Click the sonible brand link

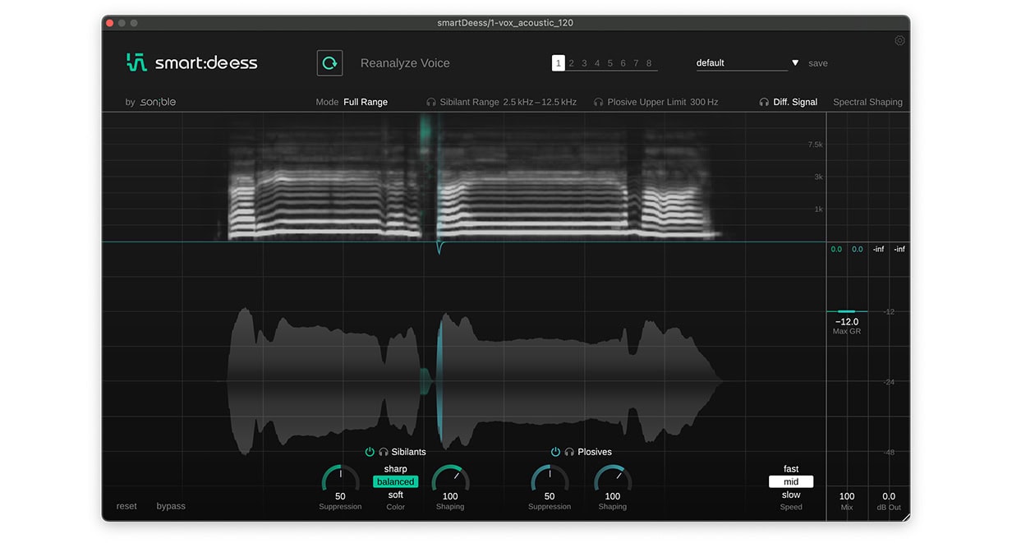(x=157, y=102)
